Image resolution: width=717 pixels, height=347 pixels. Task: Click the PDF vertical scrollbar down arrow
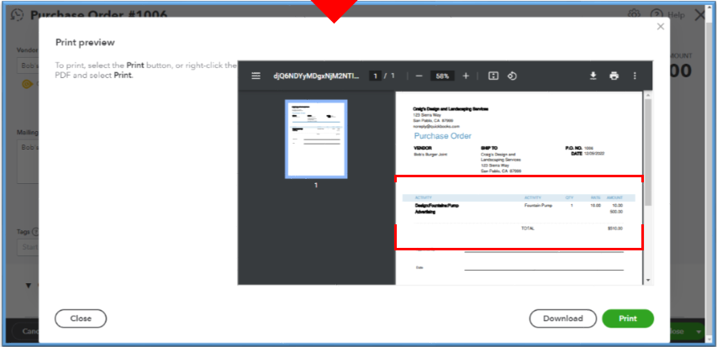pos(648,280)
